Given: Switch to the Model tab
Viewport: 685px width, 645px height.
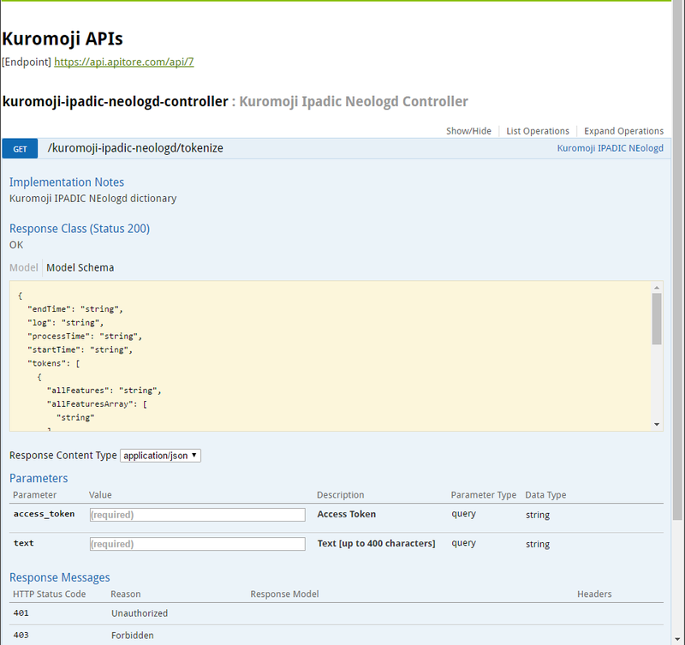Looking at the screenshot, I should pyautogui.click(x=24, y=267).
